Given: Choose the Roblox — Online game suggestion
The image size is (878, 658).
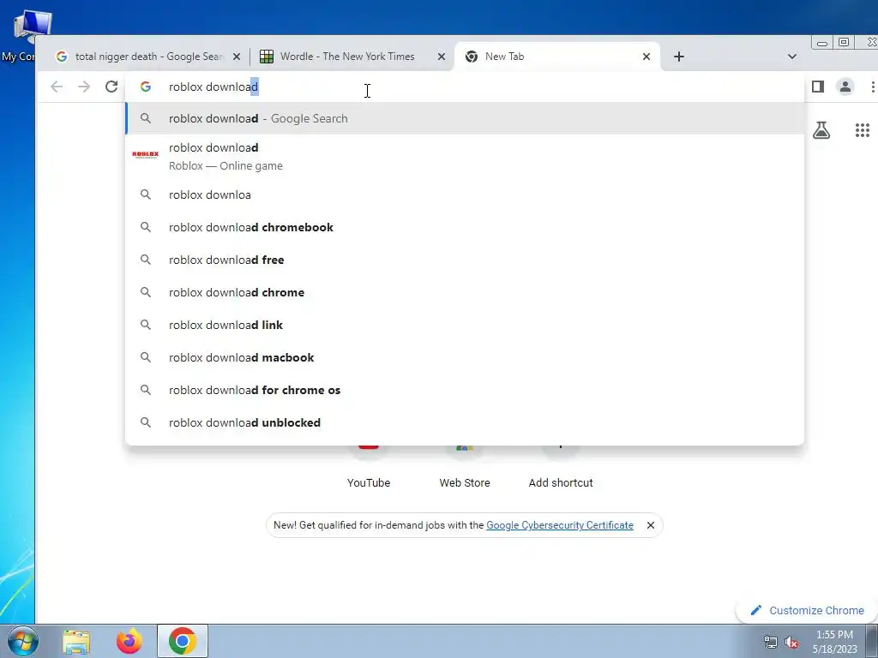Looking at the screenshot, I should click(465, 156).
